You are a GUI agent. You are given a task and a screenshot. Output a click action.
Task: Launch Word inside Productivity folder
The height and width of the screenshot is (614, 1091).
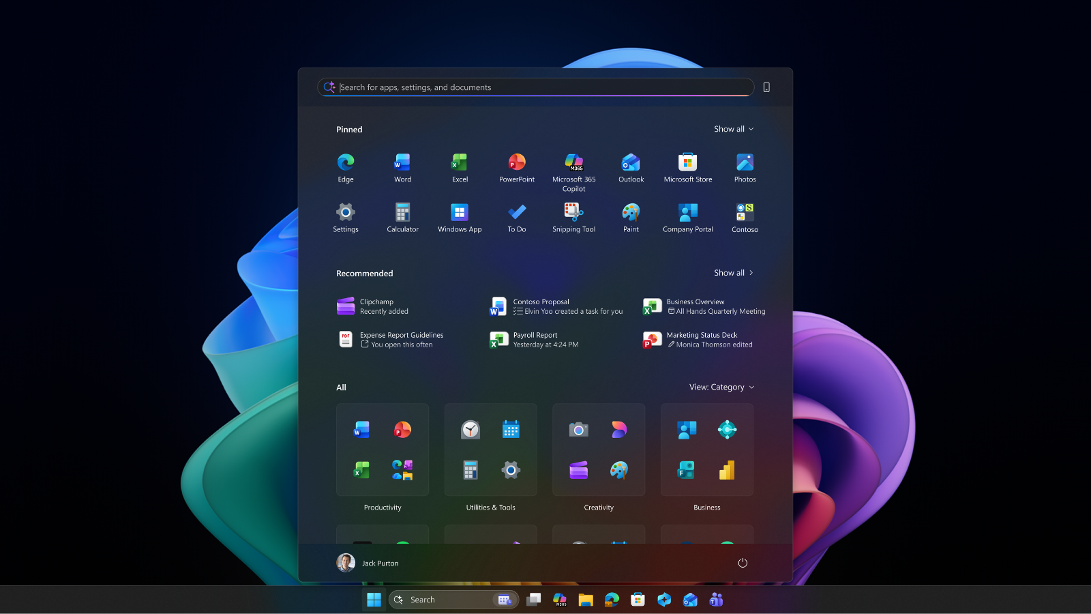coord(362,430)
